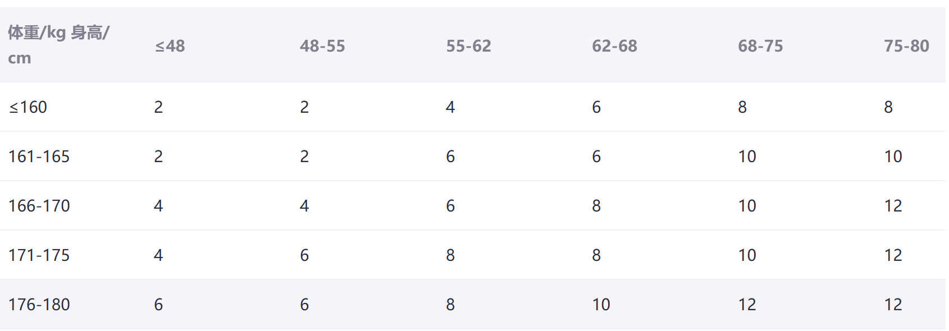Image resolution: width=949 pixels, height=331 pixels.
Task: Click the 161-165 row label
Action: pyautogui.click(x=39, y=157)
